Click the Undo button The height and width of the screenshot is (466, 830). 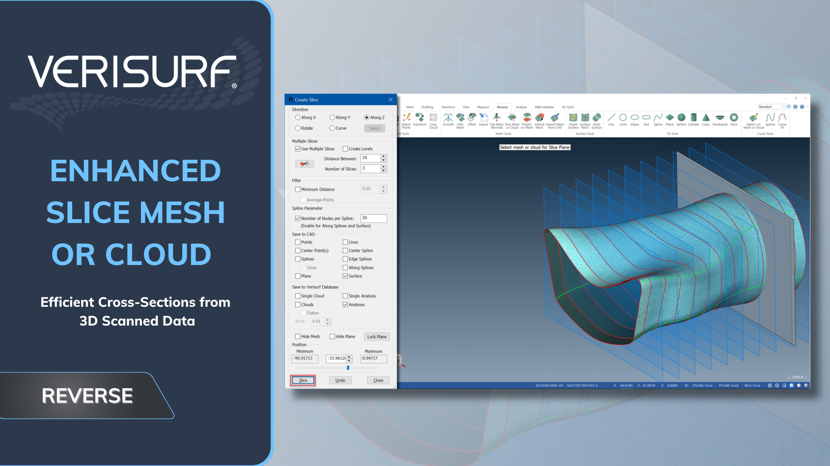coord(340,380)
